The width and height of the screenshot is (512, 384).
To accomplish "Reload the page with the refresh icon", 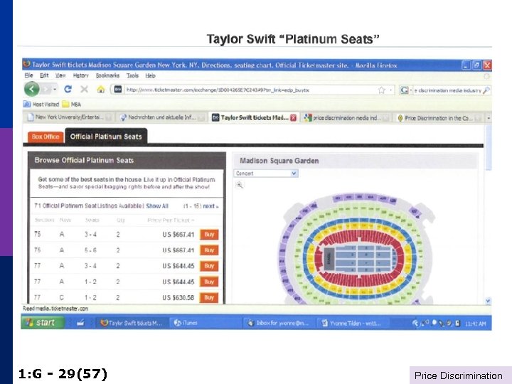I will 68,90.
